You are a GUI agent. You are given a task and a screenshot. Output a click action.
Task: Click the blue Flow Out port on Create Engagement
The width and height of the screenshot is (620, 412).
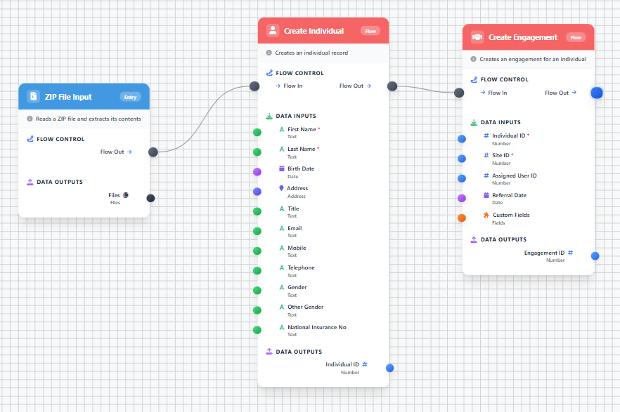point(597,93)
